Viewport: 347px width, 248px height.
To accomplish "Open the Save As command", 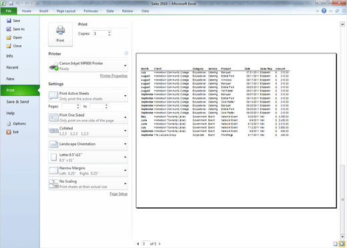I will [15, 29].
